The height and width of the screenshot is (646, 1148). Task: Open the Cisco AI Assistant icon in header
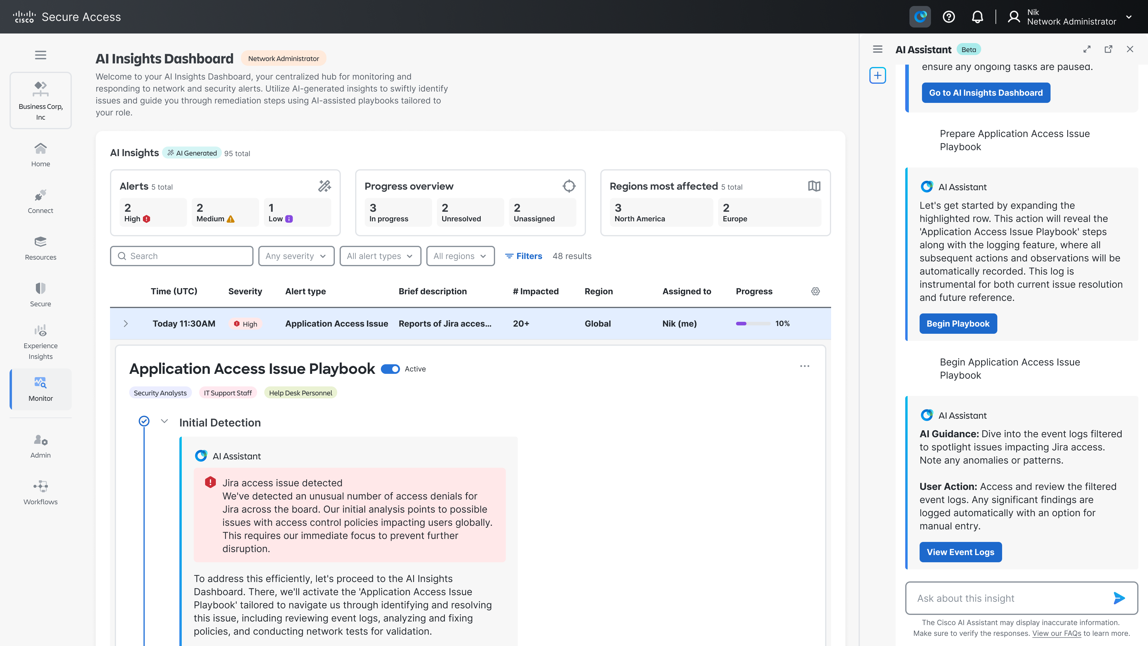[x=920, y=17]
